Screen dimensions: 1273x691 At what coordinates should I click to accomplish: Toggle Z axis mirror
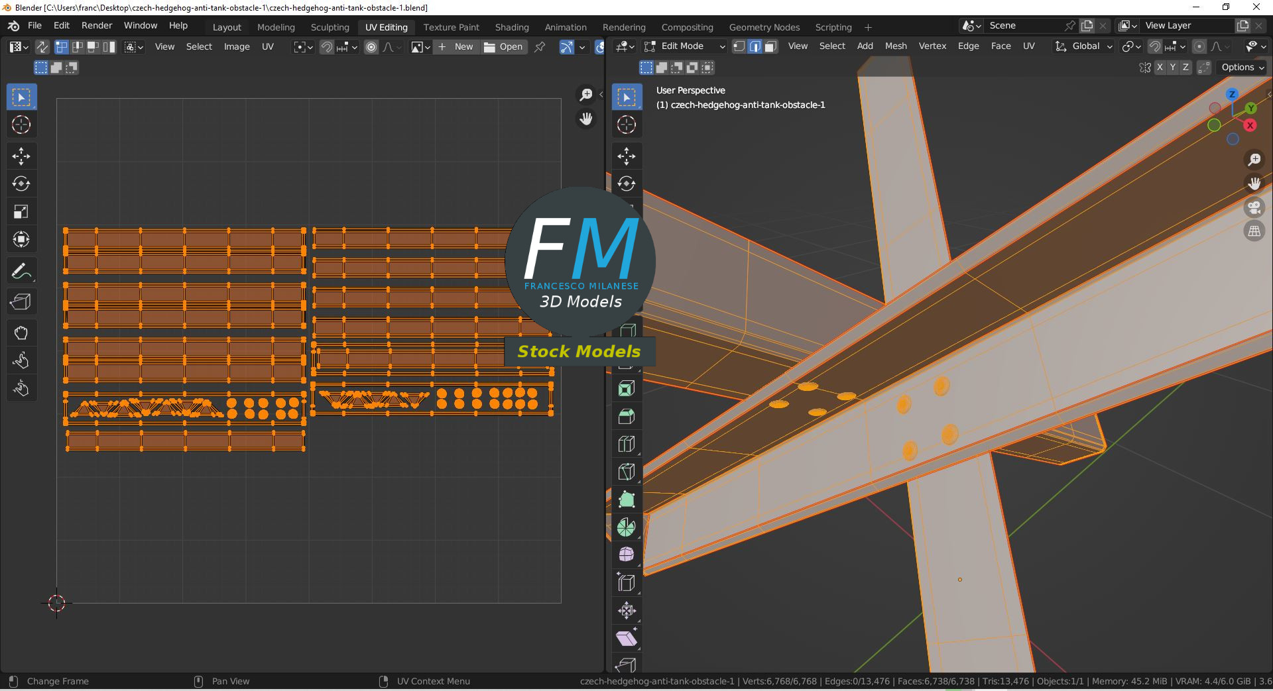click(1185, 68)
